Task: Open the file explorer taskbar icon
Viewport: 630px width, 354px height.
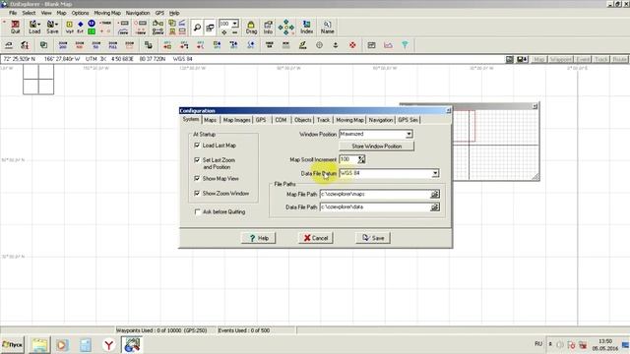Action: pos(39,345)
